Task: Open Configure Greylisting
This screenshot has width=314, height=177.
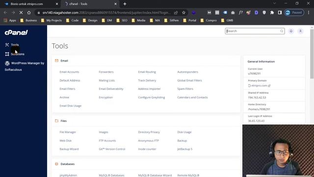Action: [x=152, y=97]
